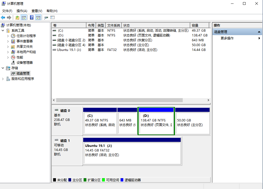This screenshot has width=263, height=189.
Task: Sort by the 卷 column header
Action: (69, 25)
